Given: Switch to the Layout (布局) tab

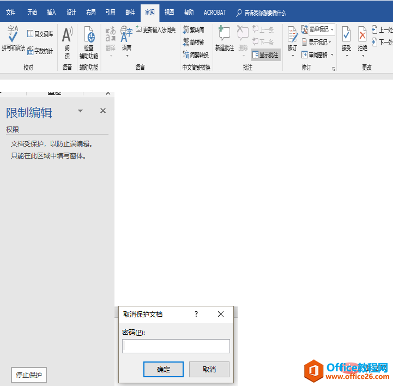Looking at the screenshot, I should click(90, 13).
